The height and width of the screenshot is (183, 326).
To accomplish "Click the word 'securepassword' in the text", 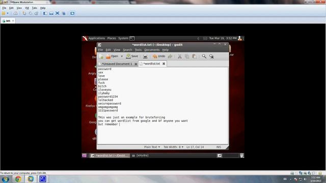I will point(110,104).
